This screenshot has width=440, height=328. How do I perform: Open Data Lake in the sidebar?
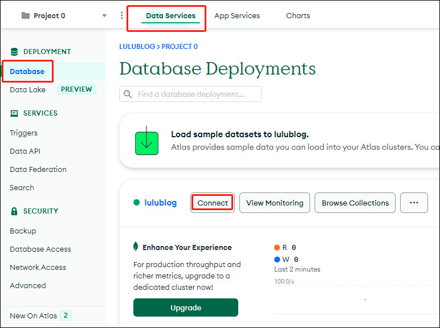click(27, 90)
